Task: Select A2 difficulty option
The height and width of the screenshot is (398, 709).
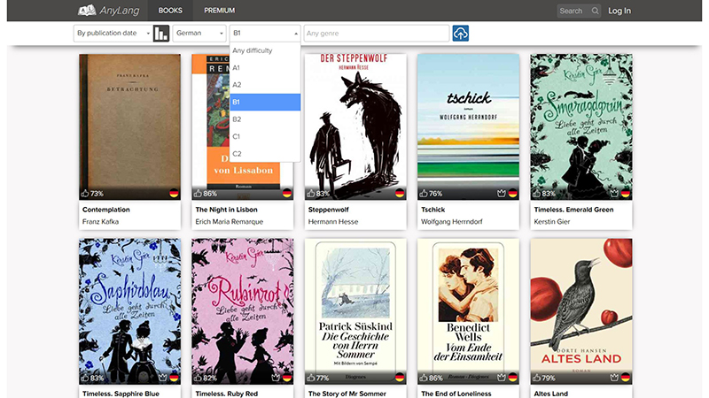Action: (x=265, y=85)
